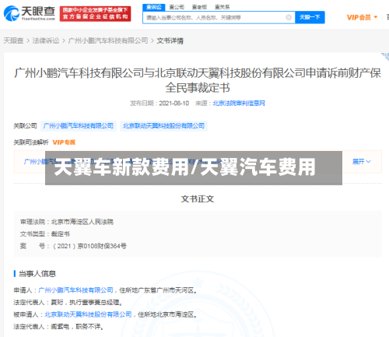Screen dimensions: 389x337
Task: Open the VIP会员 dropdown menu
Action: (362, 17)
